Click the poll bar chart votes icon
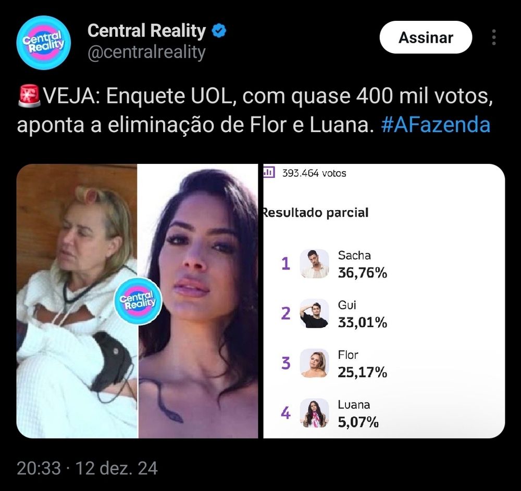Screen dimensions: 521x491 pyautogui.click(x=269, y=173)
